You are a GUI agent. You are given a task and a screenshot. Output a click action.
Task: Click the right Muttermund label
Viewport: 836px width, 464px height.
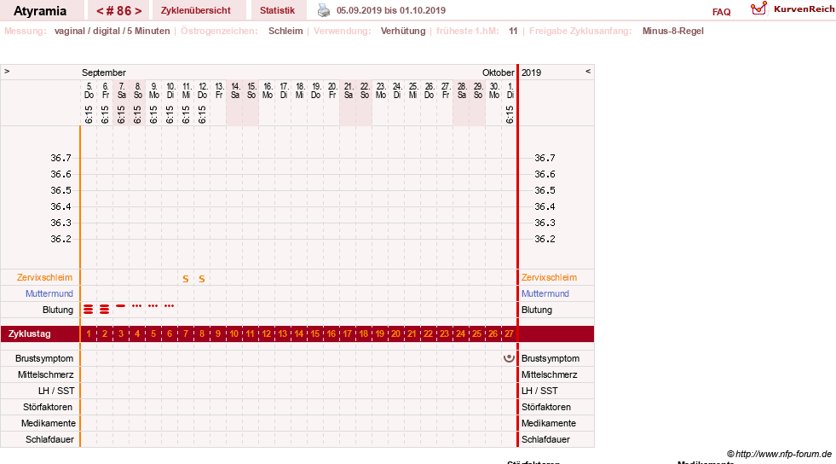(x=545, y=293)
